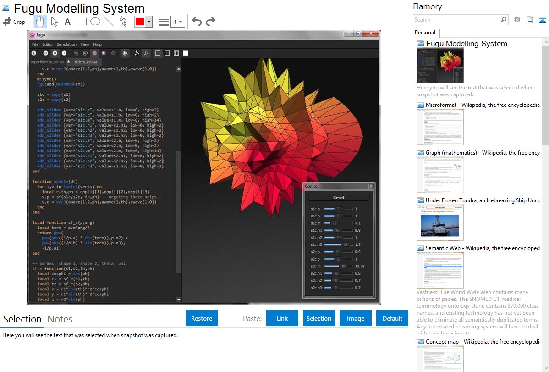Screen dimensions: 549x372
Task: Take a snapshot with the camera icon
Action: (517, 20)
